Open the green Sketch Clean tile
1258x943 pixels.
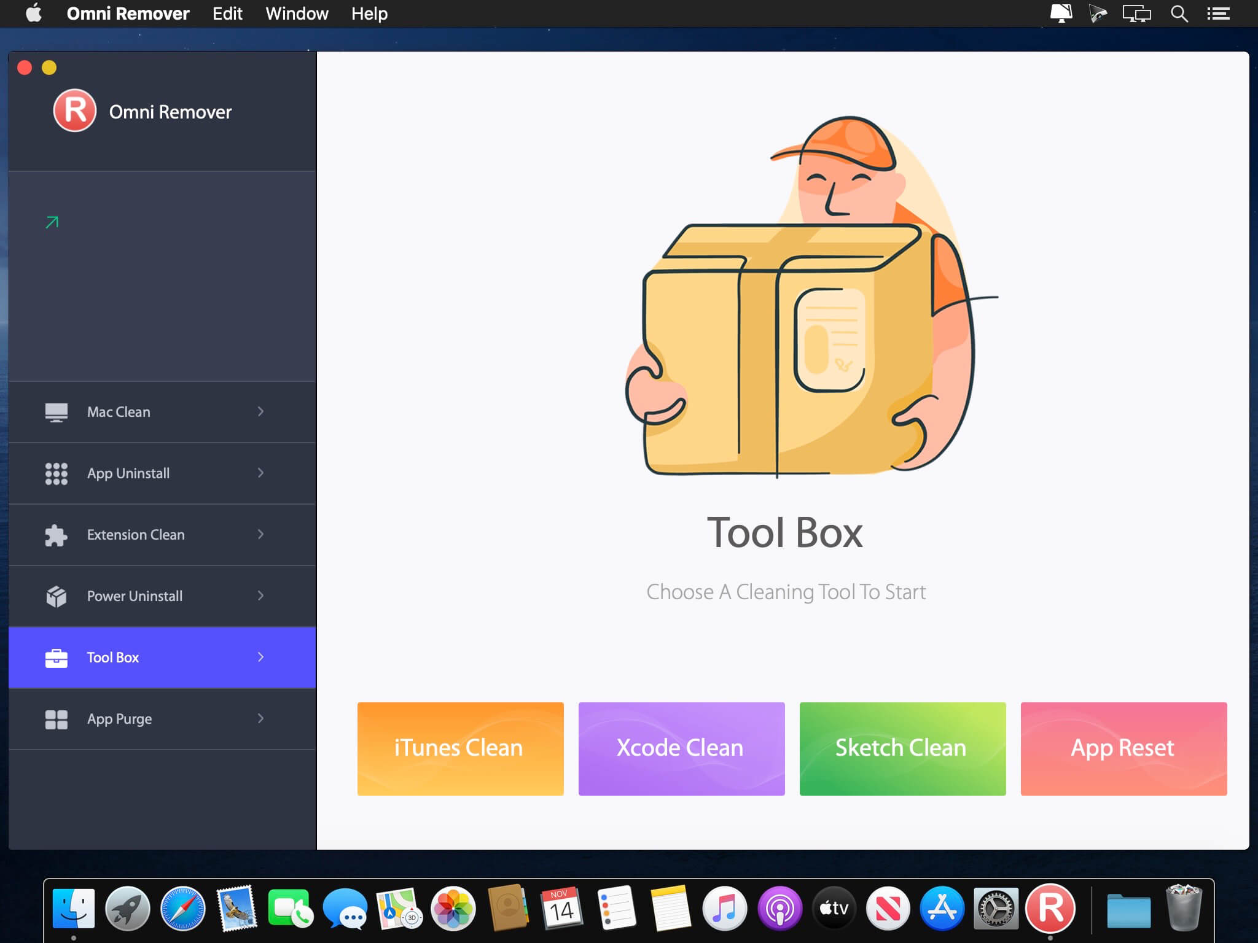902,748
